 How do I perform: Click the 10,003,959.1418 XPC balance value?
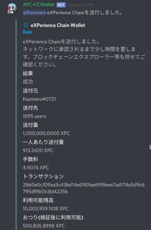[x=46, y=209]
